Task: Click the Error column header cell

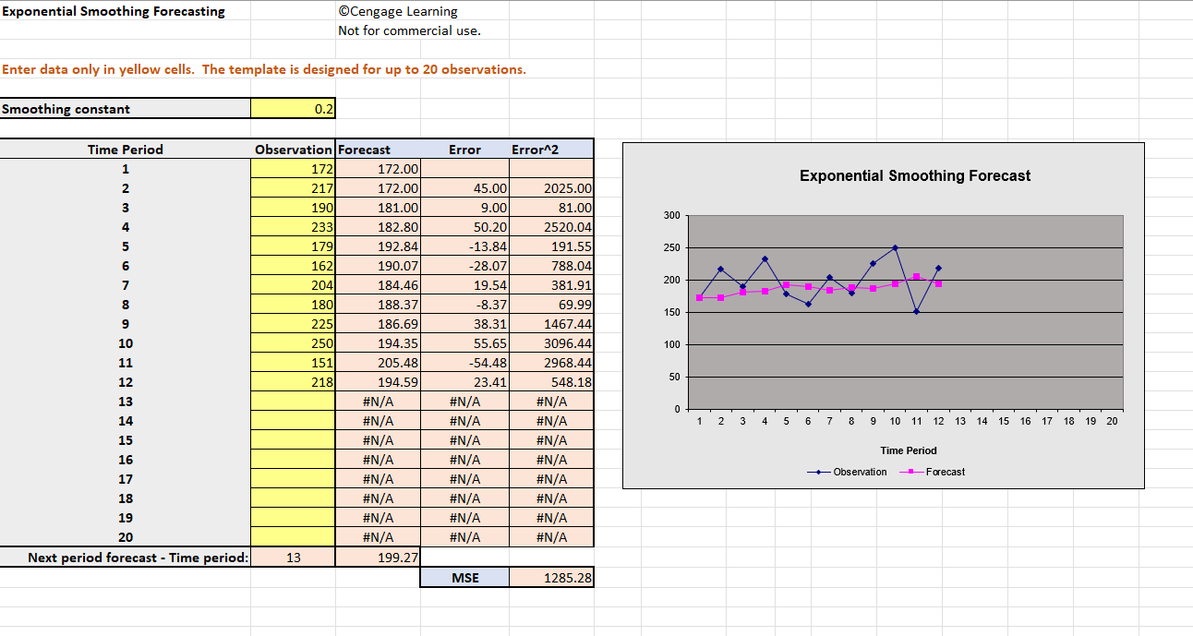Action: click(x=464, y=149)
